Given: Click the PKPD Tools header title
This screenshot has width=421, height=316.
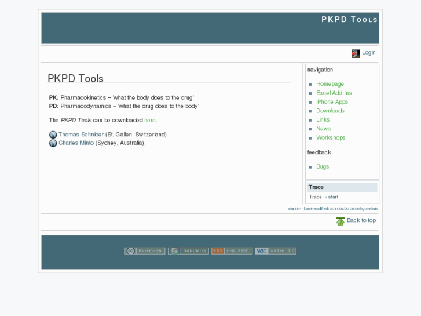Looking at the screenshot, I should coord(349,19).
